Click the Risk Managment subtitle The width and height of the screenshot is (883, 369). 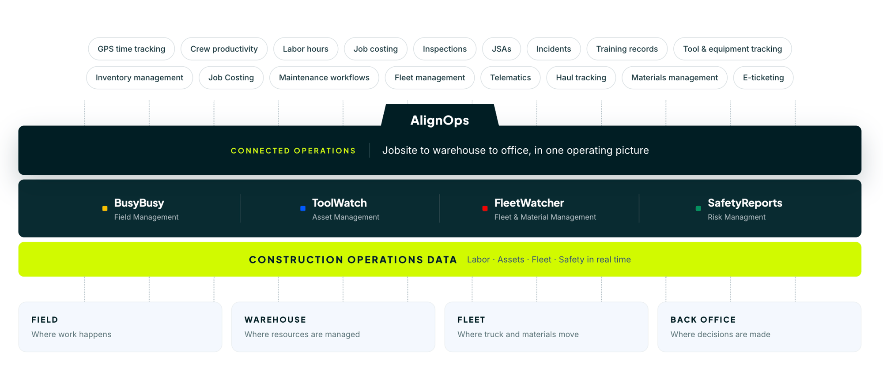coord(736,217)
